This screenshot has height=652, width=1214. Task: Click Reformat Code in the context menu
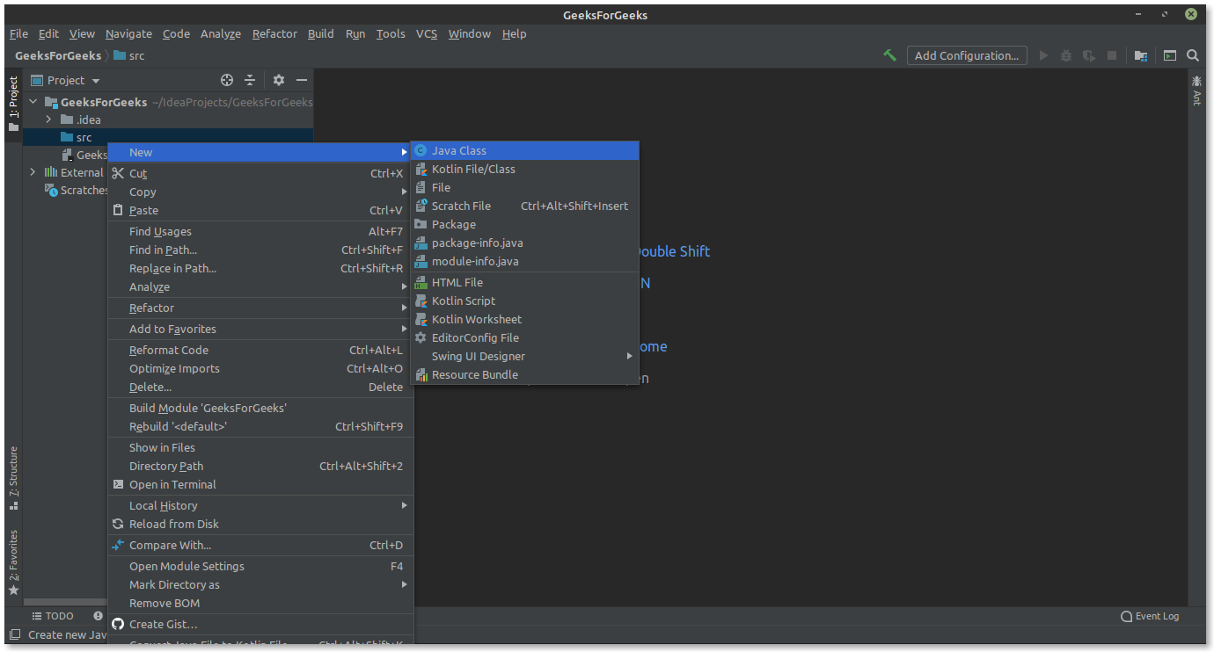260,350
